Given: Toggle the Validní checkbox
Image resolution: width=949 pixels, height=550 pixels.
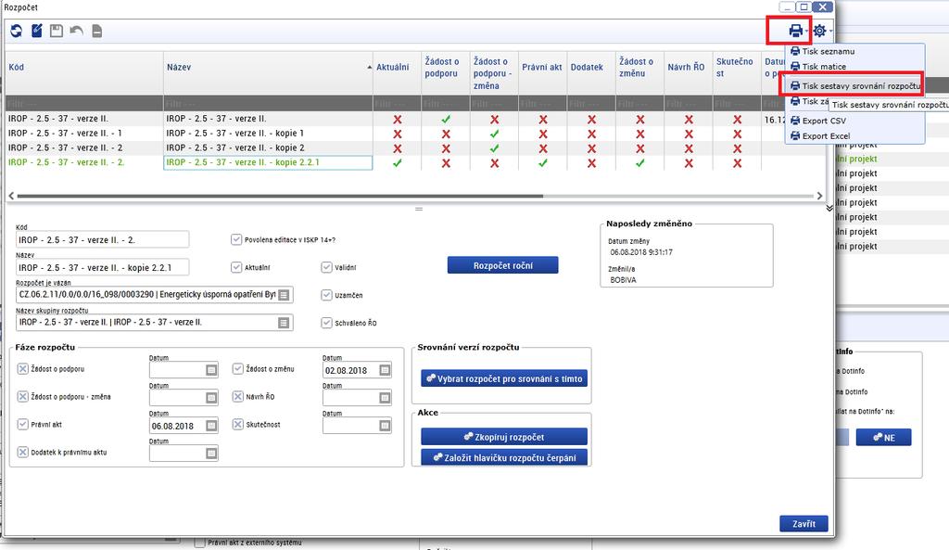Looking at the screenshot, I should coord(327,267).
